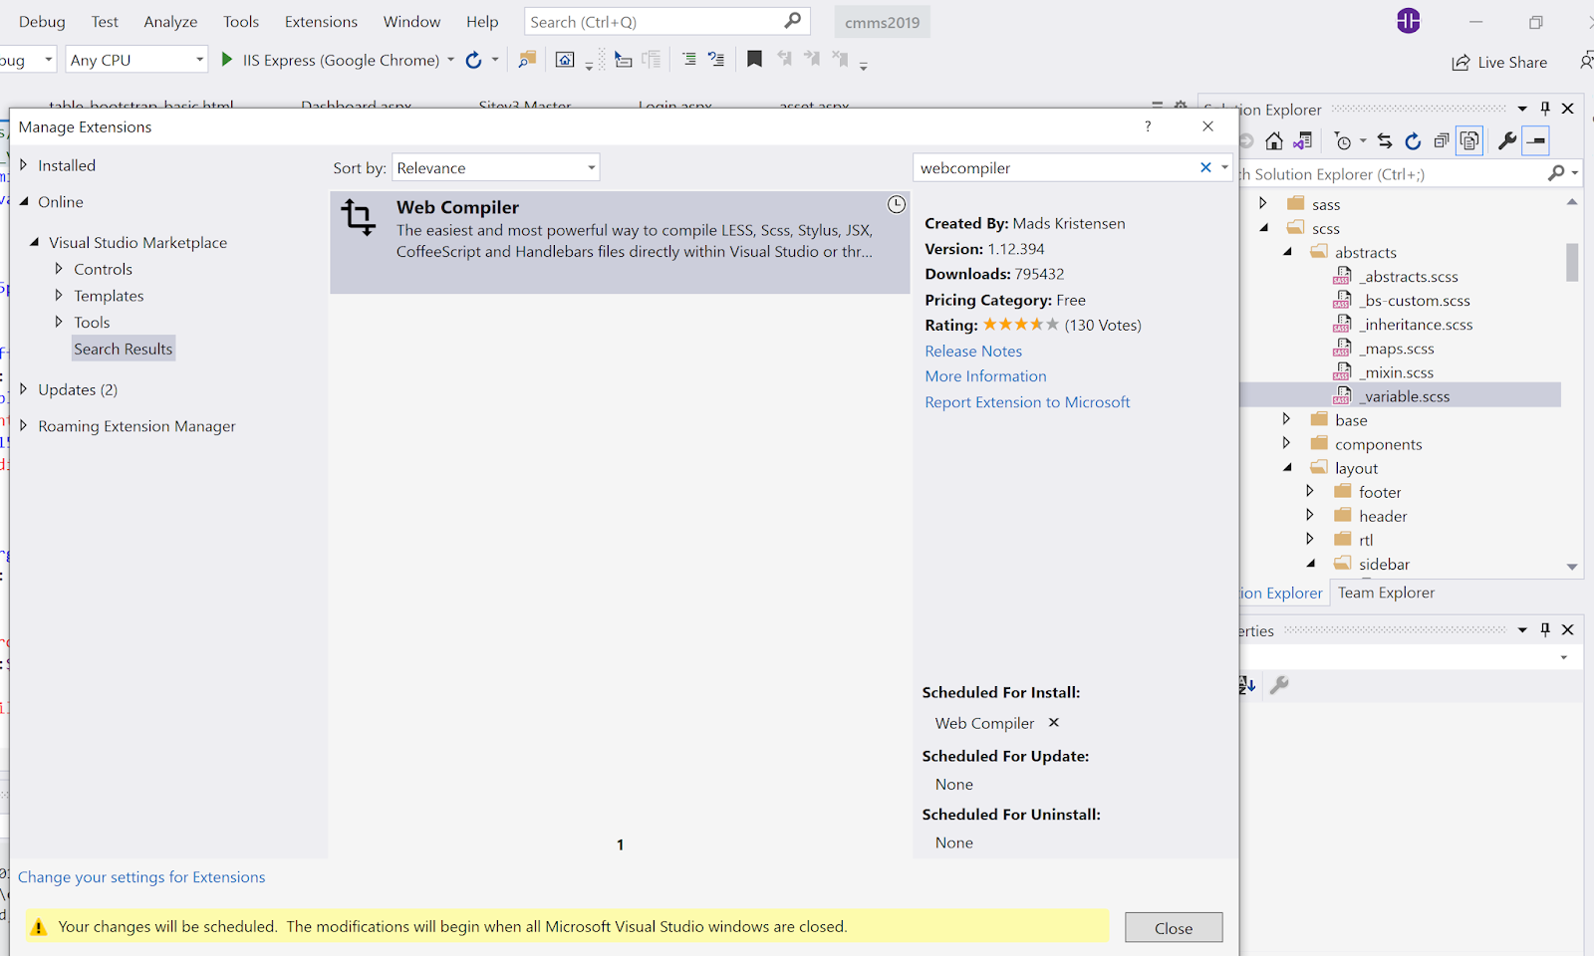Open the Sort by Relevance dropdown
Screen dimensions: 1594x956
pyautogui.click(x=496, y=167)
